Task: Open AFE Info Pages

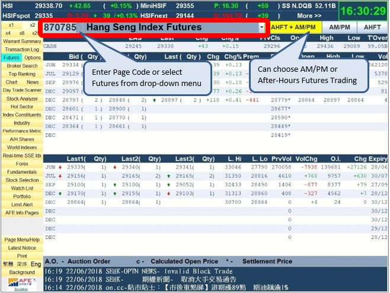Action: click(x=22, y=213)
